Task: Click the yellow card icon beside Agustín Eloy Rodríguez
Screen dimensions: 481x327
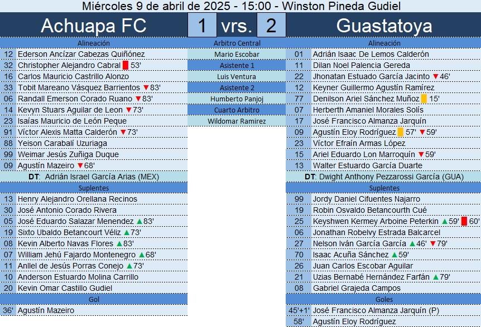Action: pos(400,132)
